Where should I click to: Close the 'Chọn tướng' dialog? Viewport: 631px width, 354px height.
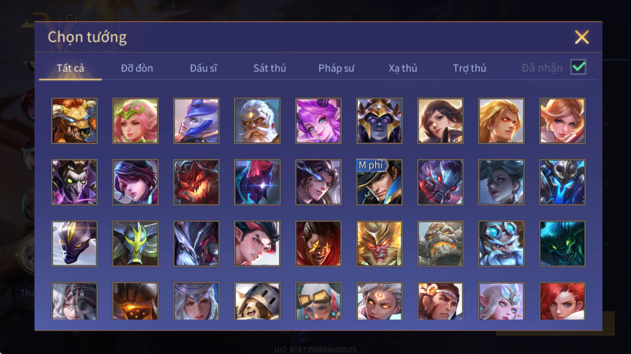point(581,37)
